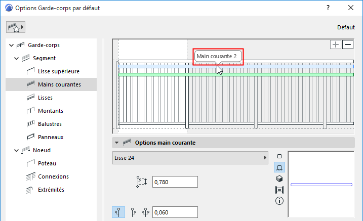Select Garde-corps in the tree
This screenshot has height=221, width=363.
(44, 45)
